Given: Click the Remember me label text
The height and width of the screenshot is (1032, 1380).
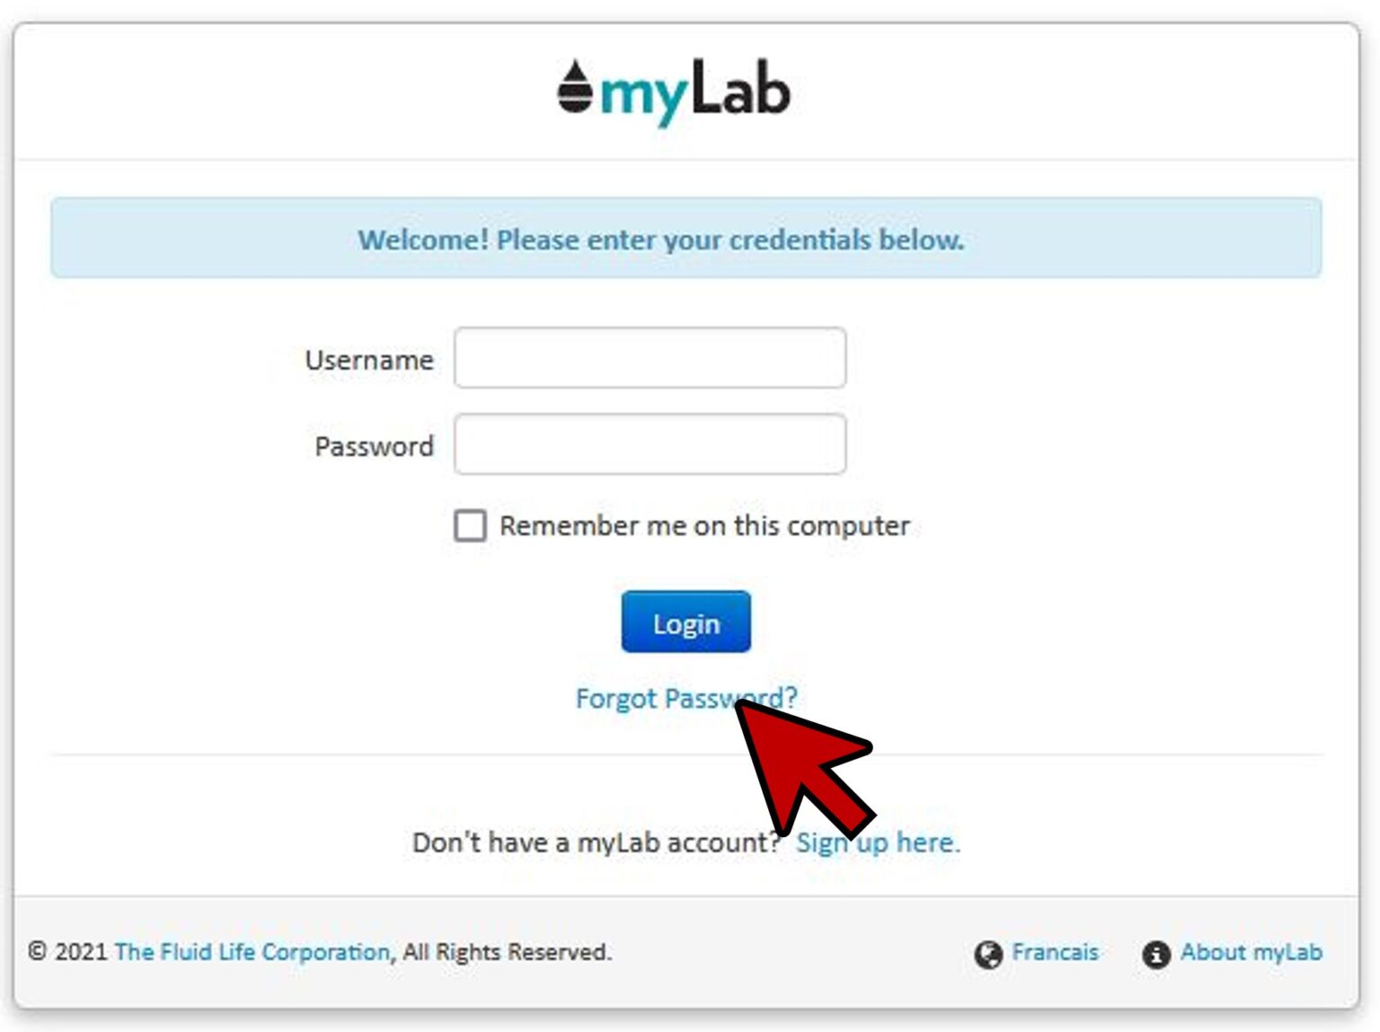Looking at the screenshot, I should click(x=703, y=525).
